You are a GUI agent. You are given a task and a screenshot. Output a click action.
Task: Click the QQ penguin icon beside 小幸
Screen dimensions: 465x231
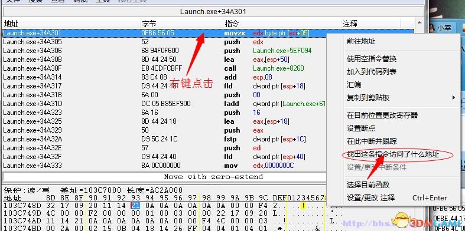tap(432, 28)
